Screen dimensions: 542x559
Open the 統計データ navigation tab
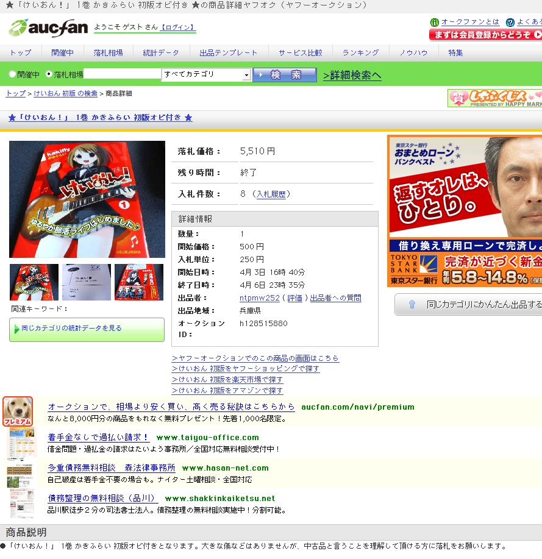[161, 53]
